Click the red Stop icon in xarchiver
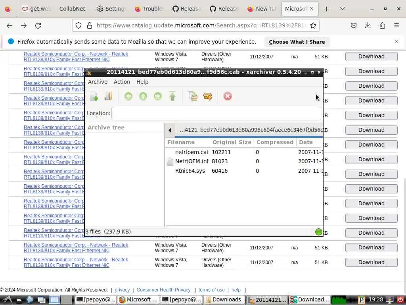Screen dimensions: 406x305 [x=227, y=96]
